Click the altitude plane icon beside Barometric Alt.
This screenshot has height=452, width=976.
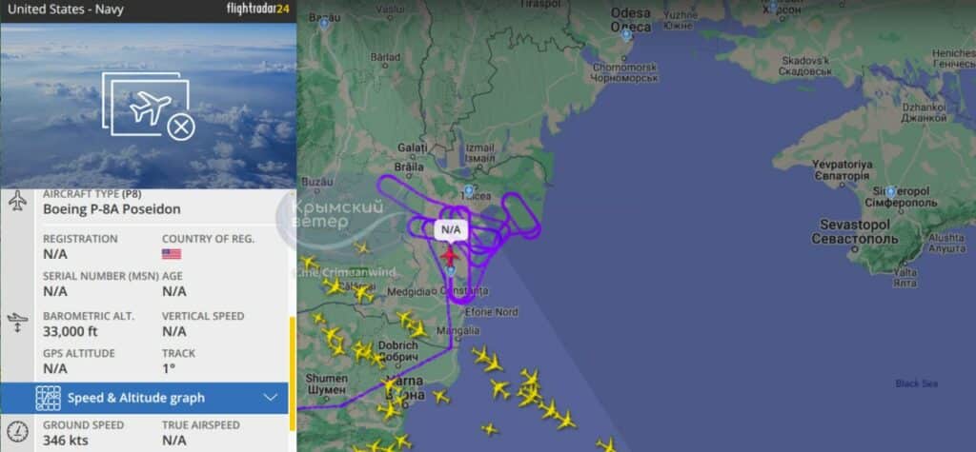pos(18,322)
